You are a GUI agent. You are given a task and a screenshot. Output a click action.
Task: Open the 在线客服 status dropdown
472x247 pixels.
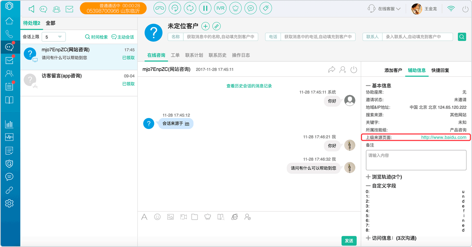(x=384, y=9)
